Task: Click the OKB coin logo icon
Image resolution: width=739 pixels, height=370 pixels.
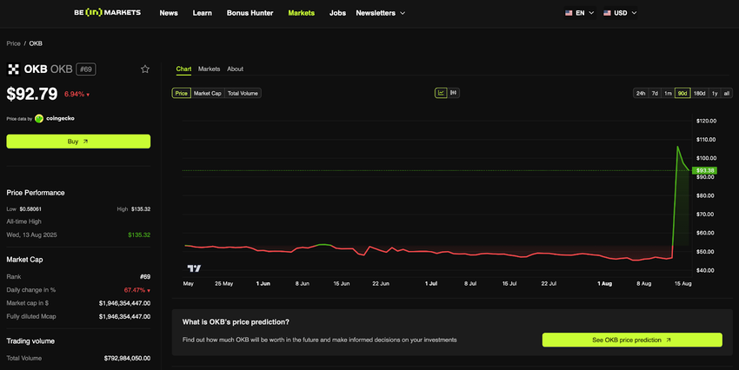Action: (13, 69)
